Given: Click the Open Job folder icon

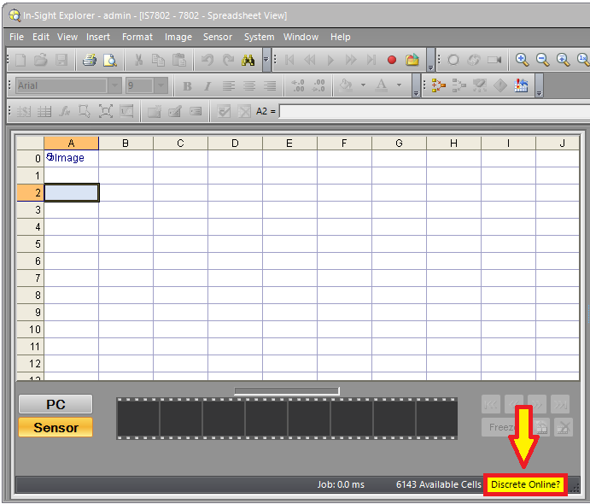Looking at the screenshot, I should (41, 60).
